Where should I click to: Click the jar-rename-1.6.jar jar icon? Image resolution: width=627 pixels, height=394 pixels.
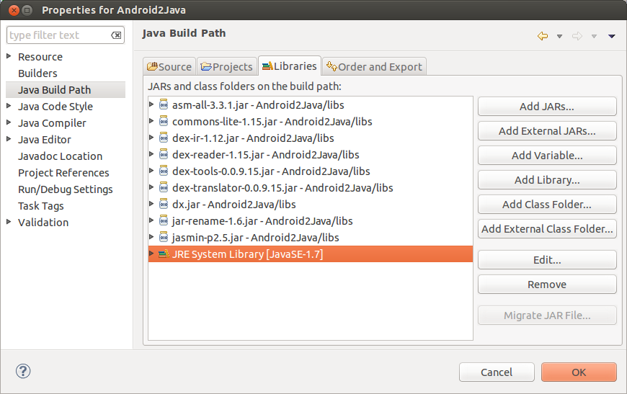pyautogui.click(x=164, y=220)
